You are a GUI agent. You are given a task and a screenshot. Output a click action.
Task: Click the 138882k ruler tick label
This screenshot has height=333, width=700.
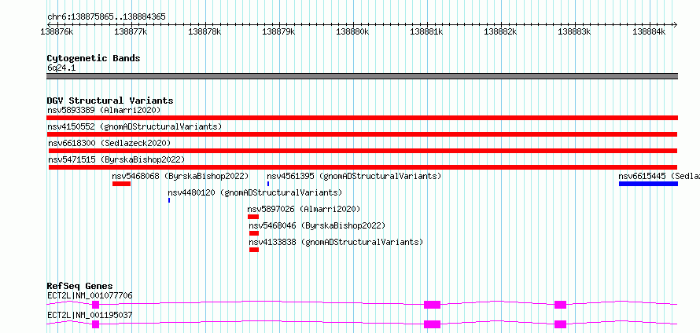click(500, 32)
